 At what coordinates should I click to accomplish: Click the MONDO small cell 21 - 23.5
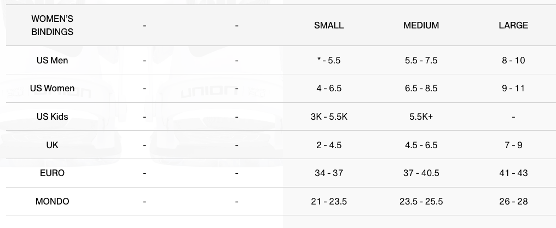click(x=329, y=201)
